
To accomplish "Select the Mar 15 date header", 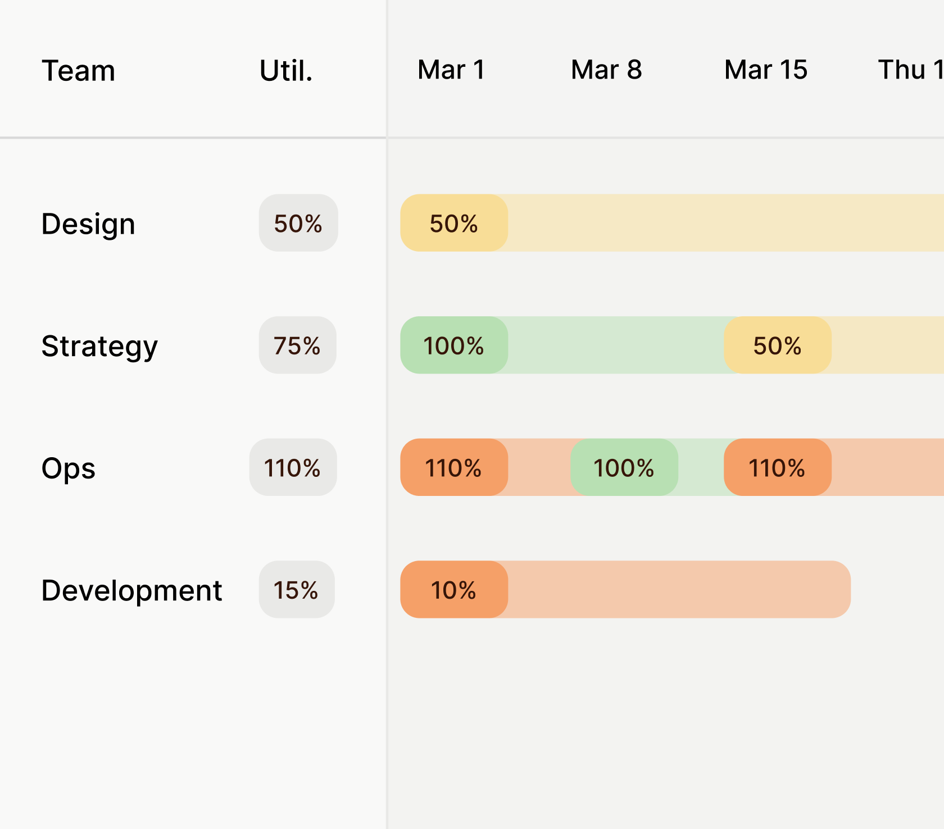I will 765,70.
